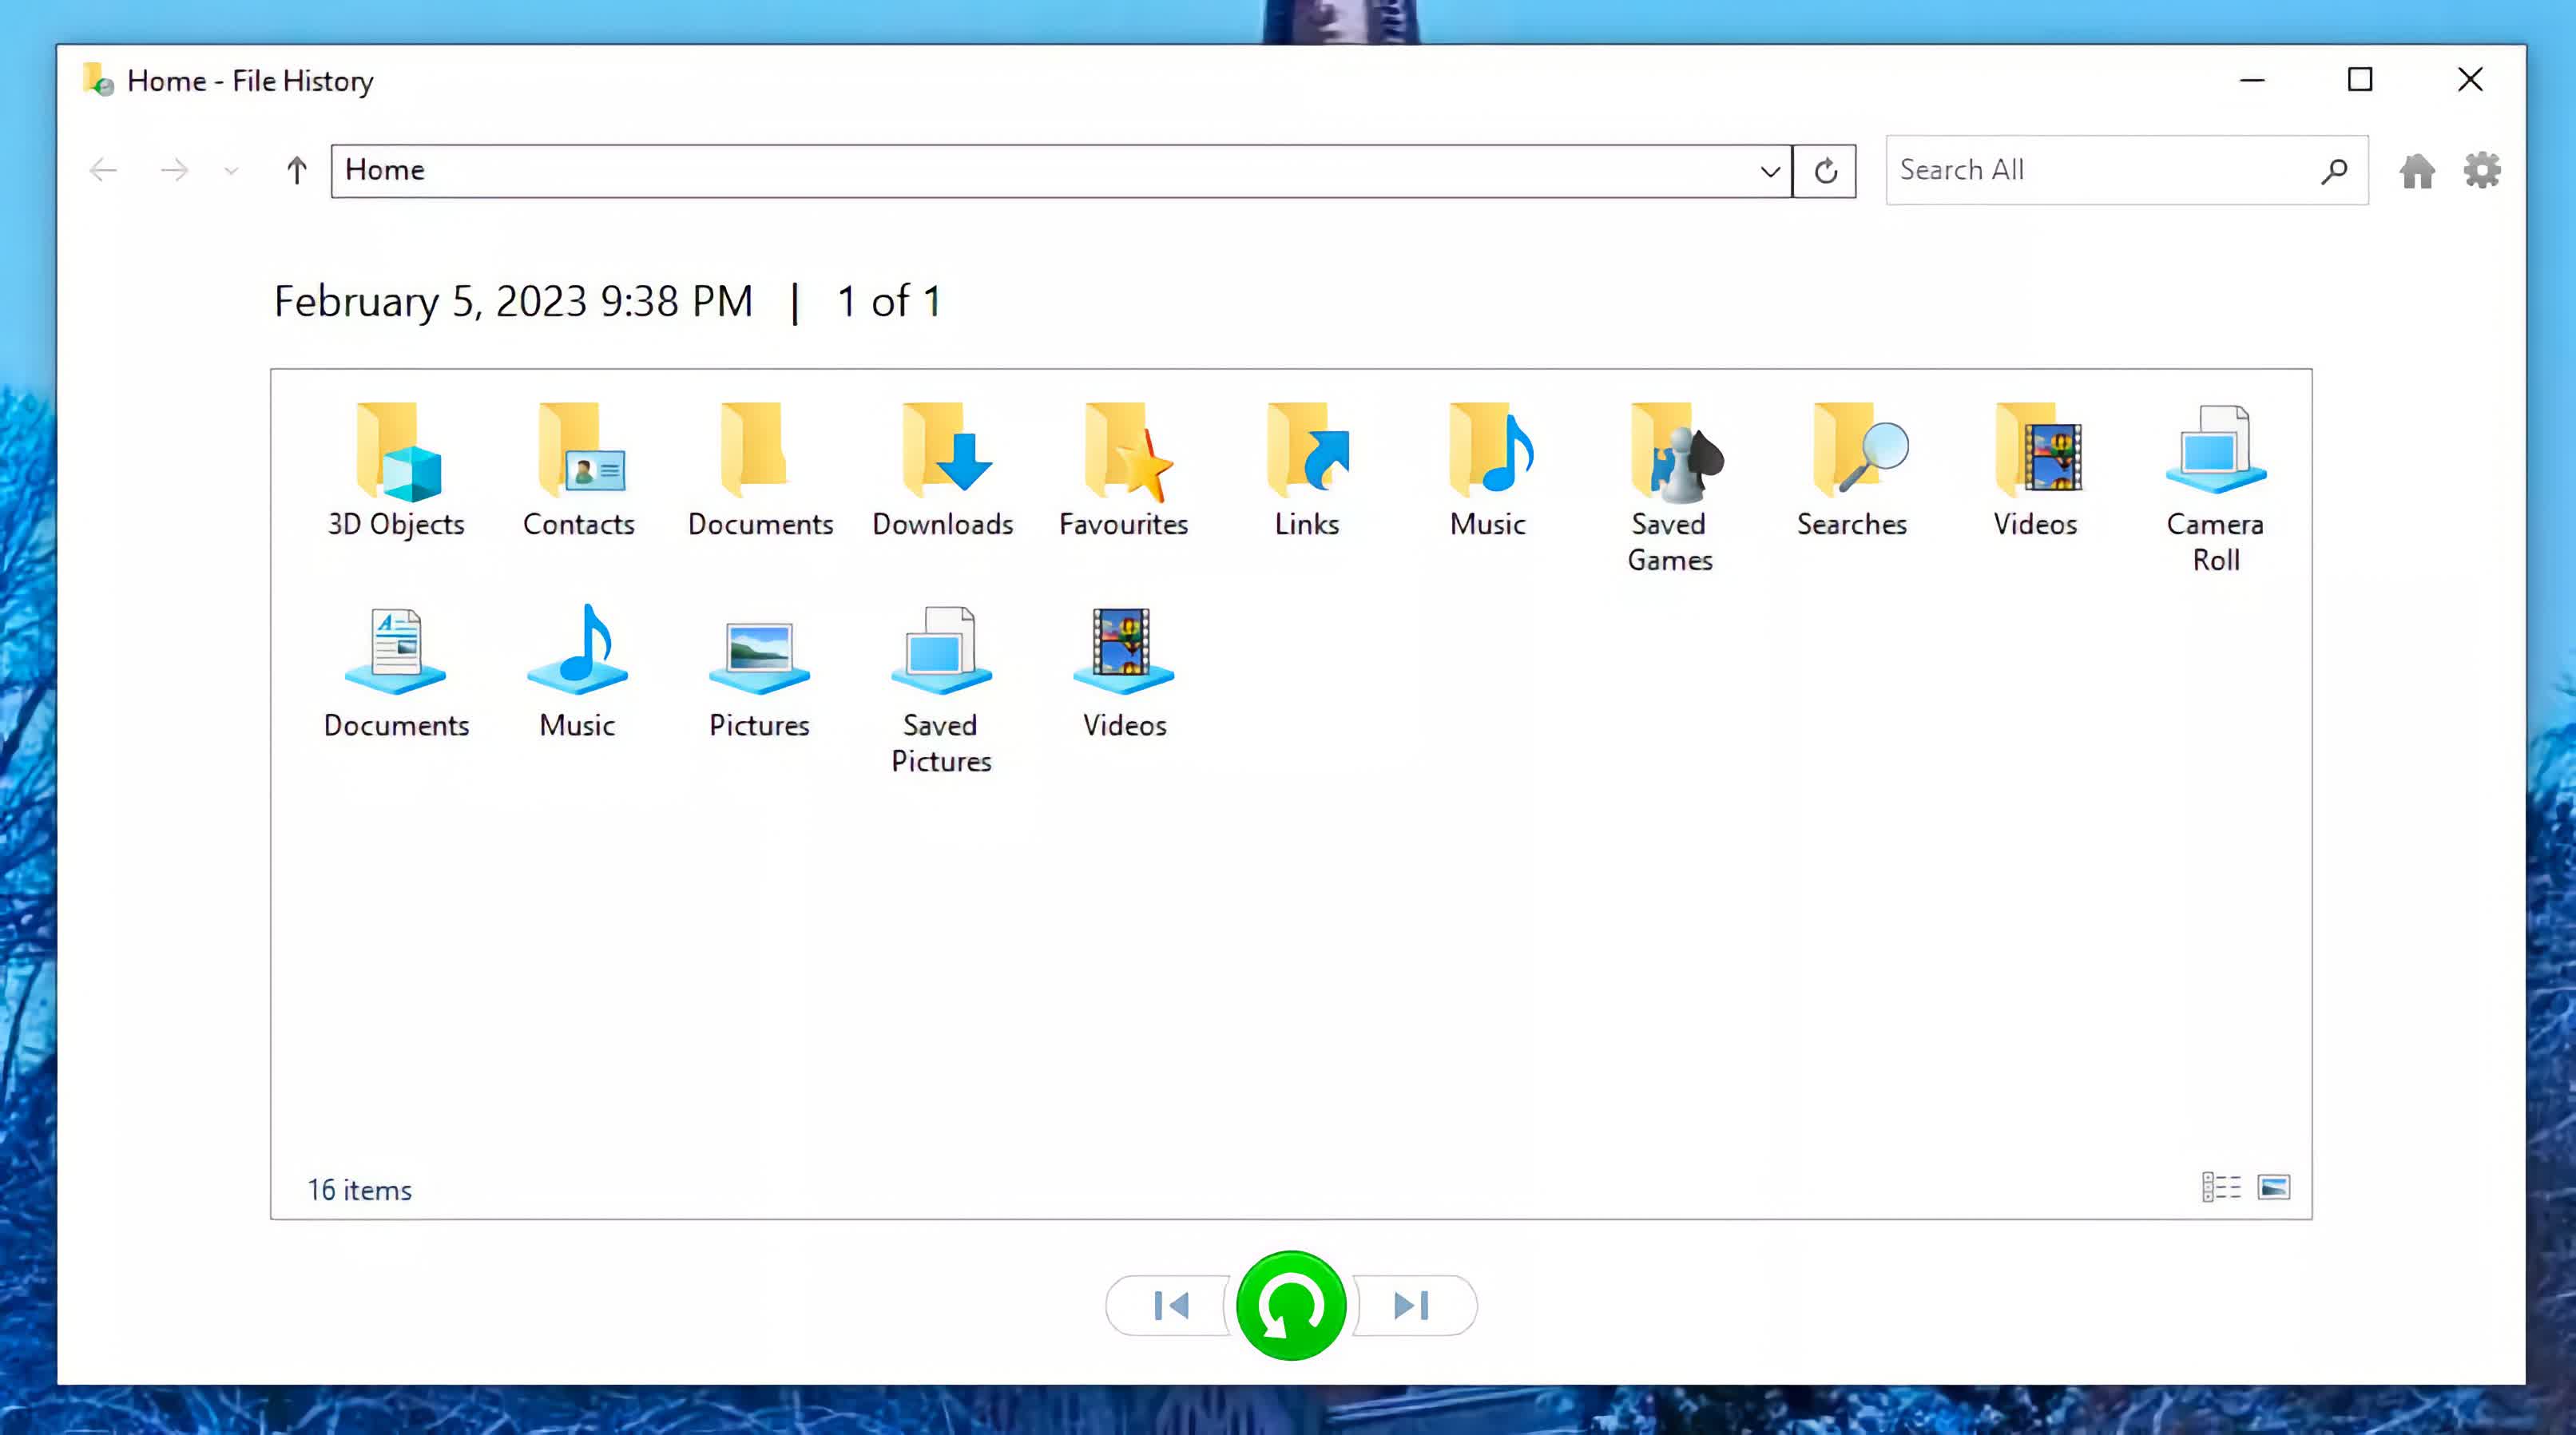This screenshot has width=2576, height=1435.
Task: Select the Downloads folder
Action: 942,471
